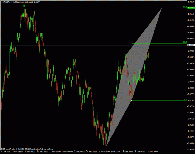The image size is (195, 154).
Task: Select the white midpoint anchor of the Fibonacci object
Action: [x=138, y=72]
